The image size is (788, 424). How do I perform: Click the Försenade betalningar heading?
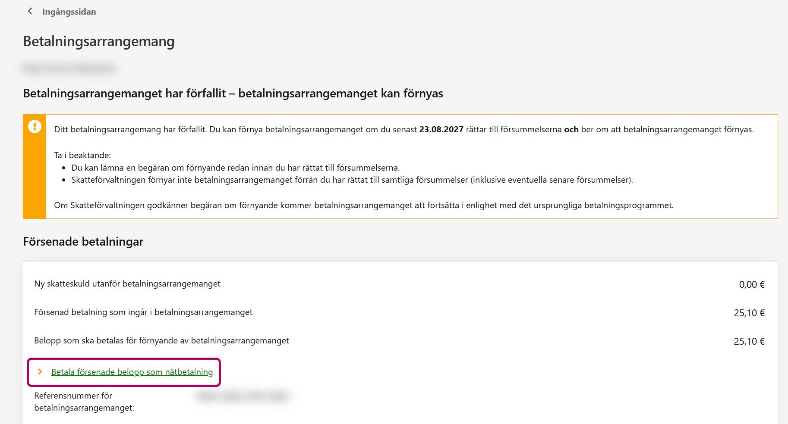[x=83, y=242]
